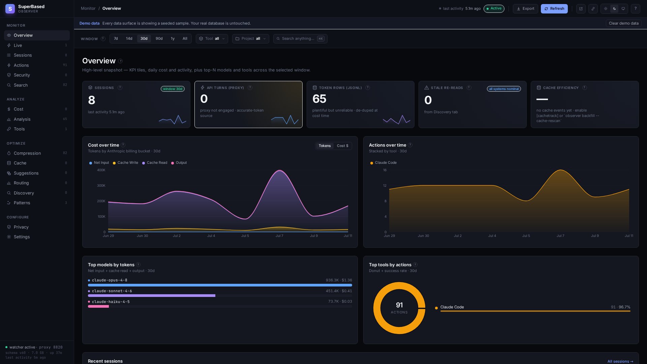Click the Refresh button
This screenshot has width=647, height=364.
point(554,9)
